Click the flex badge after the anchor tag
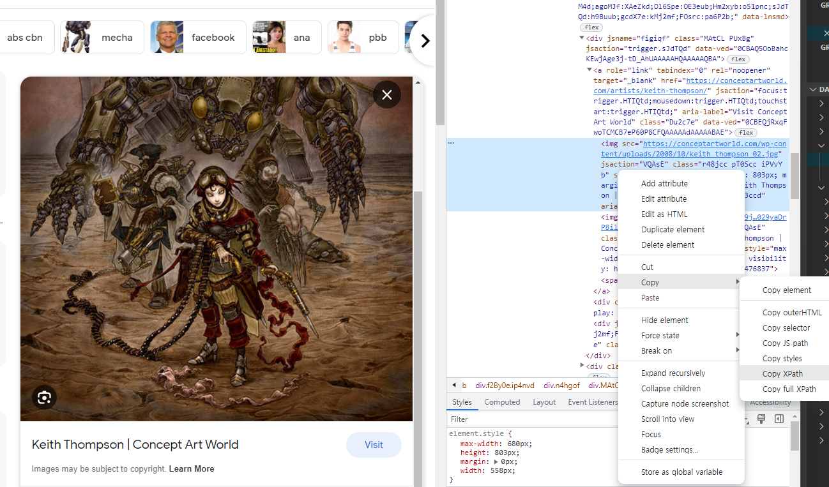The width and height of the screenshot is (829, 487). tap(745, 133)
